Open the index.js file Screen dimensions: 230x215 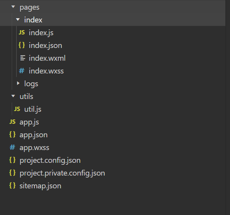point(41,33)
